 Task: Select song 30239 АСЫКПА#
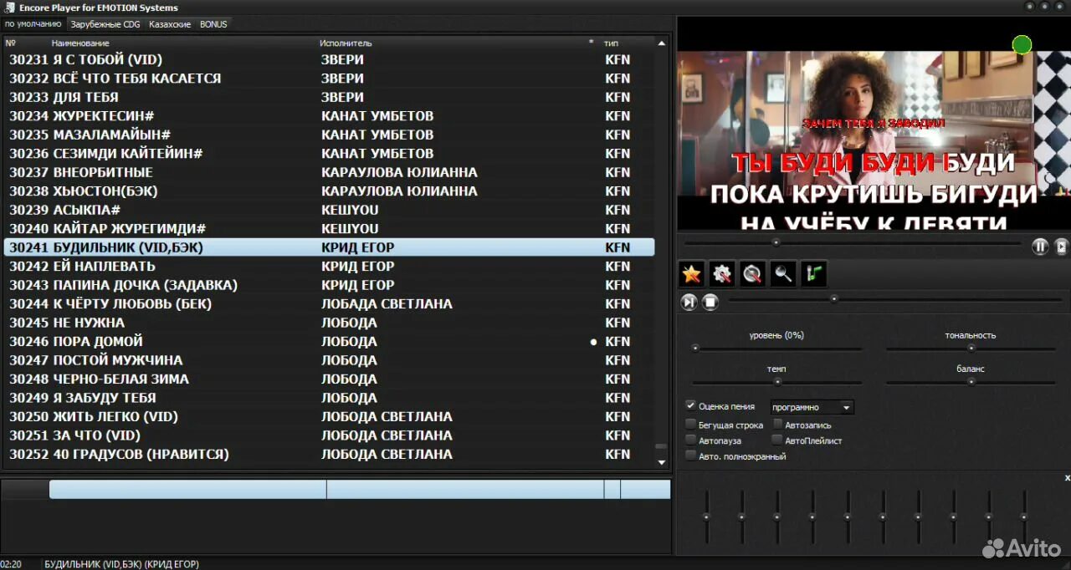pos(329,210)
